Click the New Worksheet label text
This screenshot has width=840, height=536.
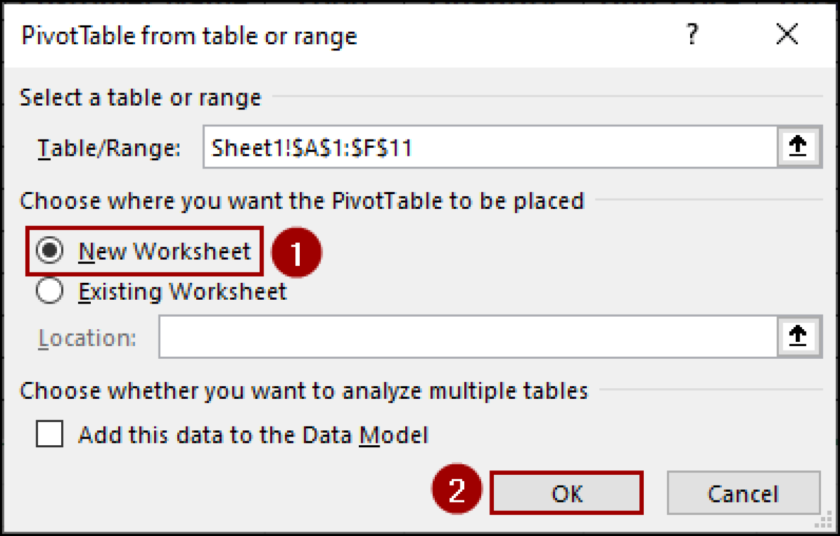165,252
